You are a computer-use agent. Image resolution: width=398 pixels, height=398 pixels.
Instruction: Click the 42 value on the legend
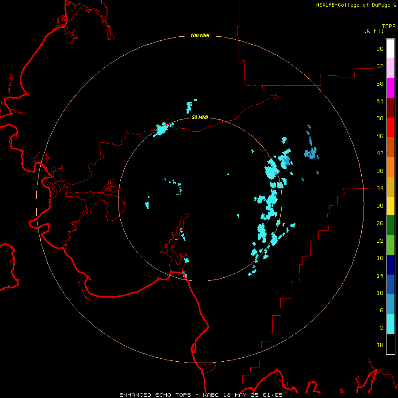[x=380, y=153]
